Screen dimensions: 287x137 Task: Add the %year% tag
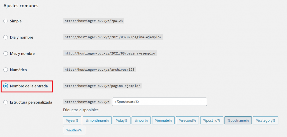(x=72, y=120)
